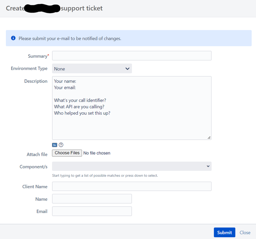This screenshot has width=256, height=239.
Task: Click the 'Please submit your e-mail' notice text
Action: click(x=70, y=38)
